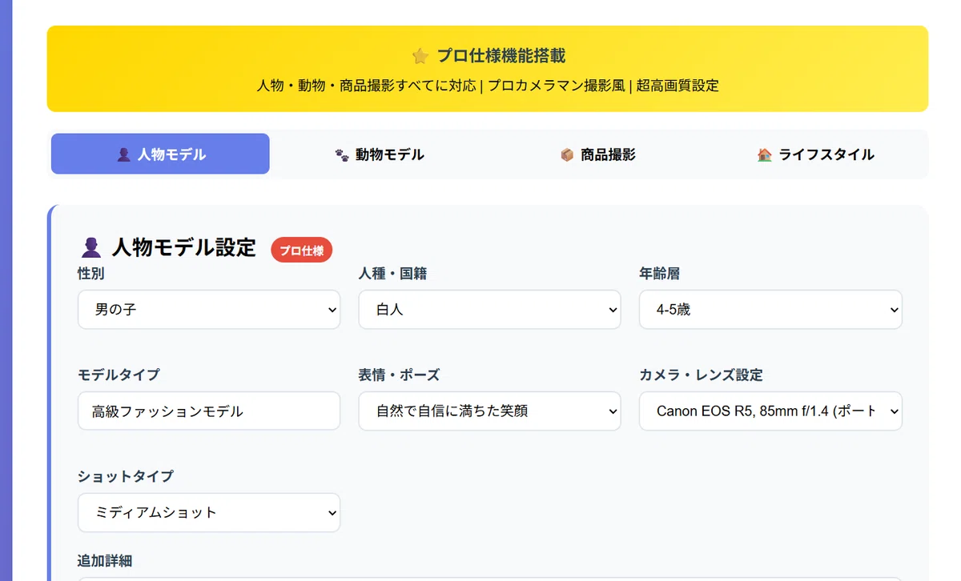
Task: Click the 年齢層 label
Action: [660, 274]
